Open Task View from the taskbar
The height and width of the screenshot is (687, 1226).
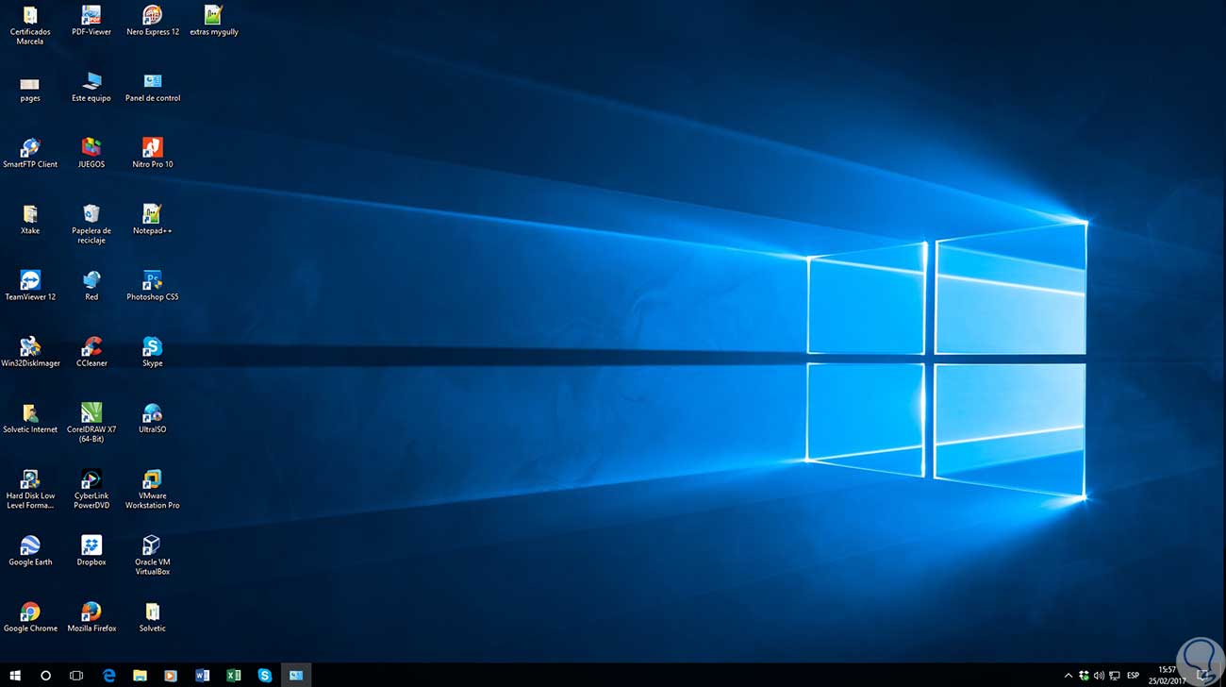[x=76, y=676]
